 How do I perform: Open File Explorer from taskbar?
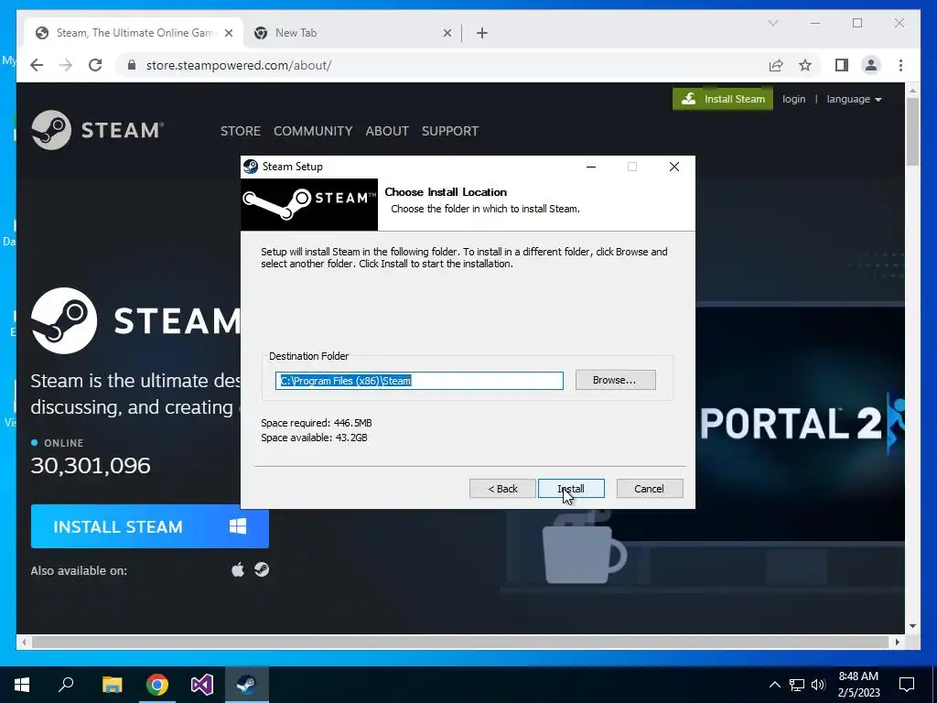[112, 684]
